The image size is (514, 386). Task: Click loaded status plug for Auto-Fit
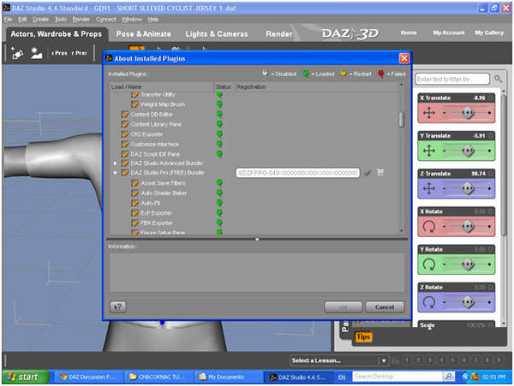point(219,203)
